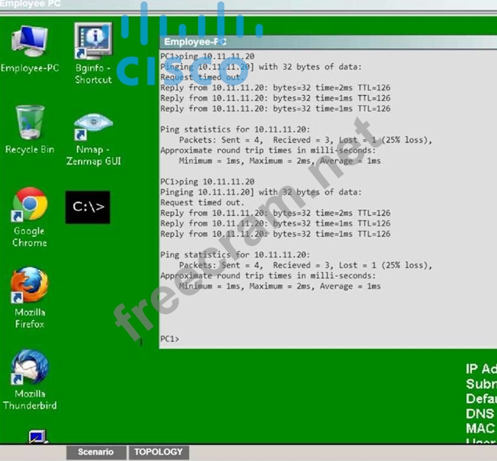Open the C:\> command prompt icon

tap(88, 207)
